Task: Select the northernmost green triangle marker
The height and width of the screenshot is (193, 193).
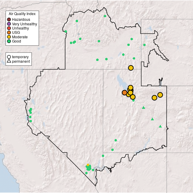Action: click(144, 108)
